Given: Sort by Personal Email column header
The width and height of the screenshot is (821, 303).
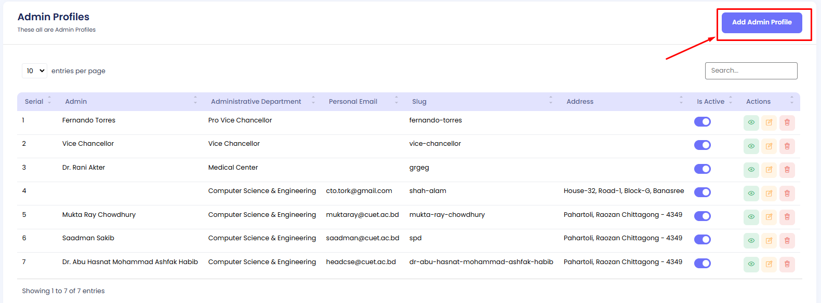Looking at the screenshot, I should pos(353,102).
